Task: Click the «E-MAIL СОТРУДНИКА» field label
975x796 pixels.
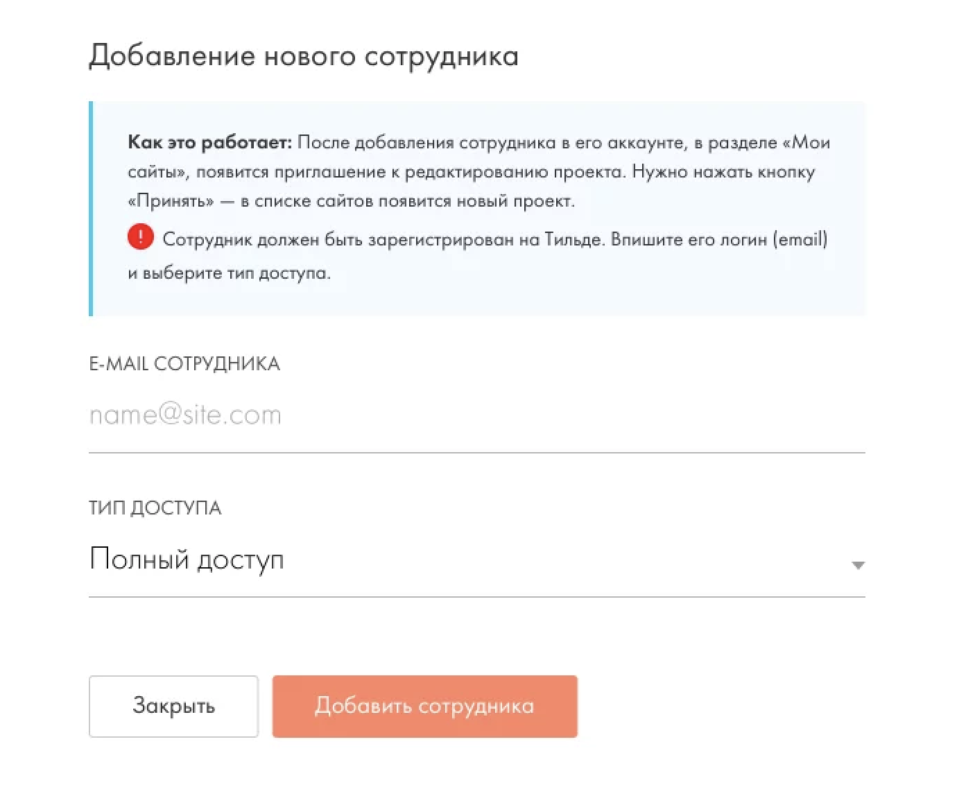Action: tap(184, 364)
